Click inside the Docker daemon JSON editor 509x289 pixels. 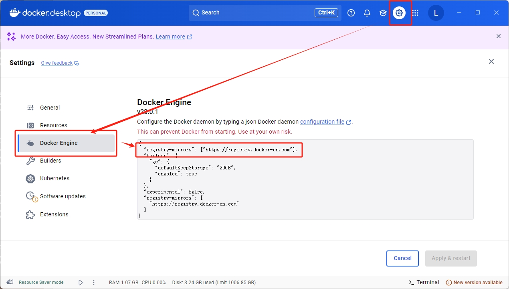pyautogui.click(x=305, y=179)
